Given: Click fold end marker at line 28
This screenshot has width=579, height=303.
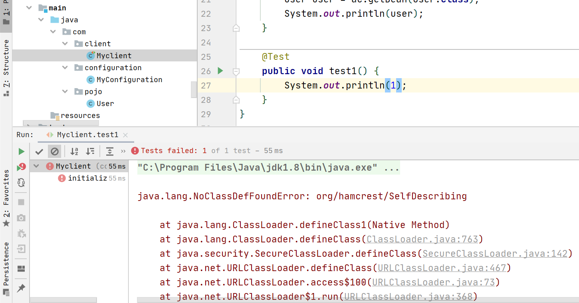Looking at the screenshot, I should pos(236,99).
